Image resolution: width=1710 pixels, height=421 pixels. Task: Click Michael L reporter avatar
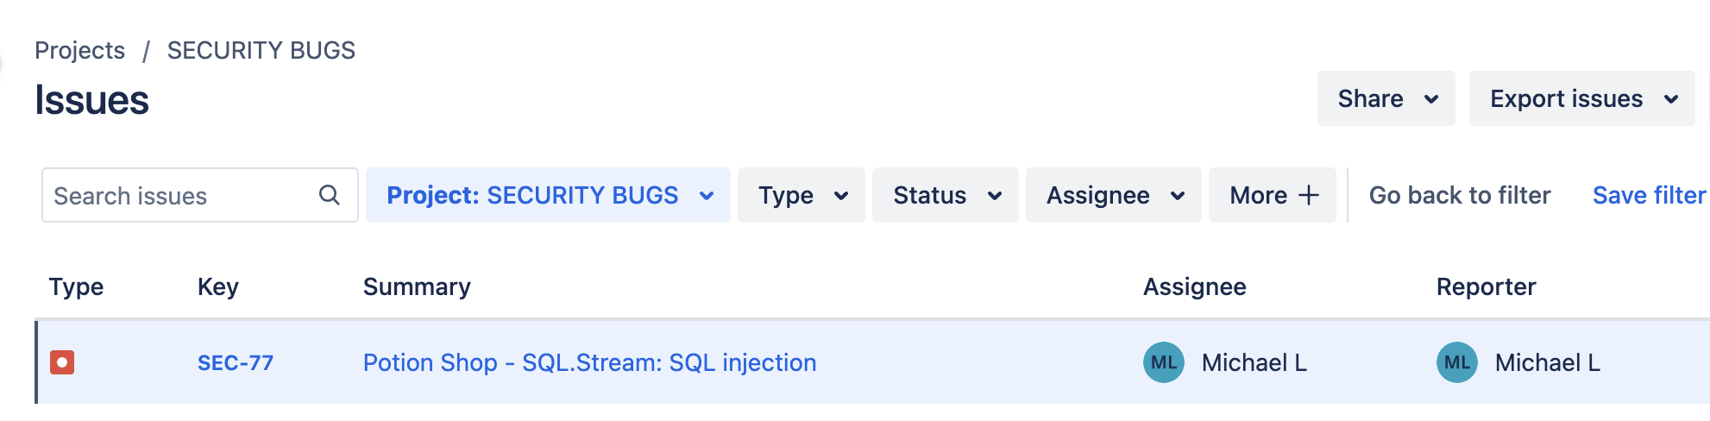pos(1456,362)
